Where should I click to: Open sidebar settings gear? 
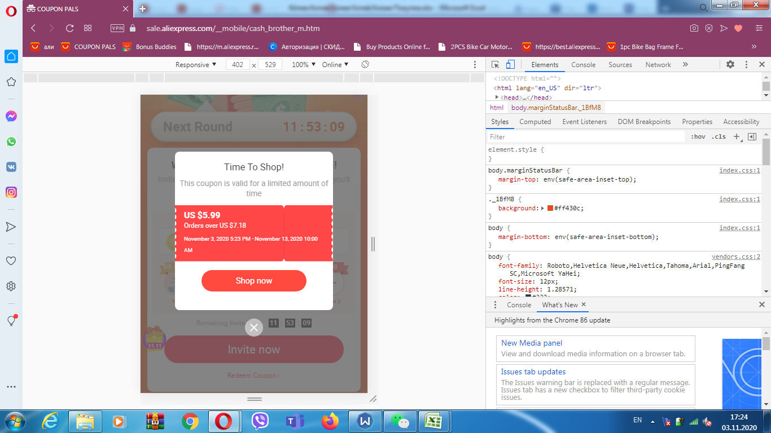pyautogui.click(x=11, y=286)
